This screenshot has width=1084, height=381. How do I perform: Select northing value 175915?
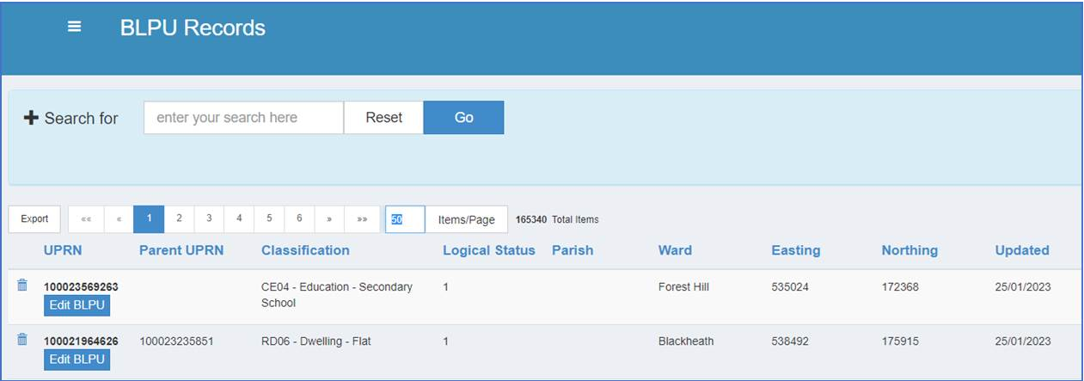click(x=900, y=341)
